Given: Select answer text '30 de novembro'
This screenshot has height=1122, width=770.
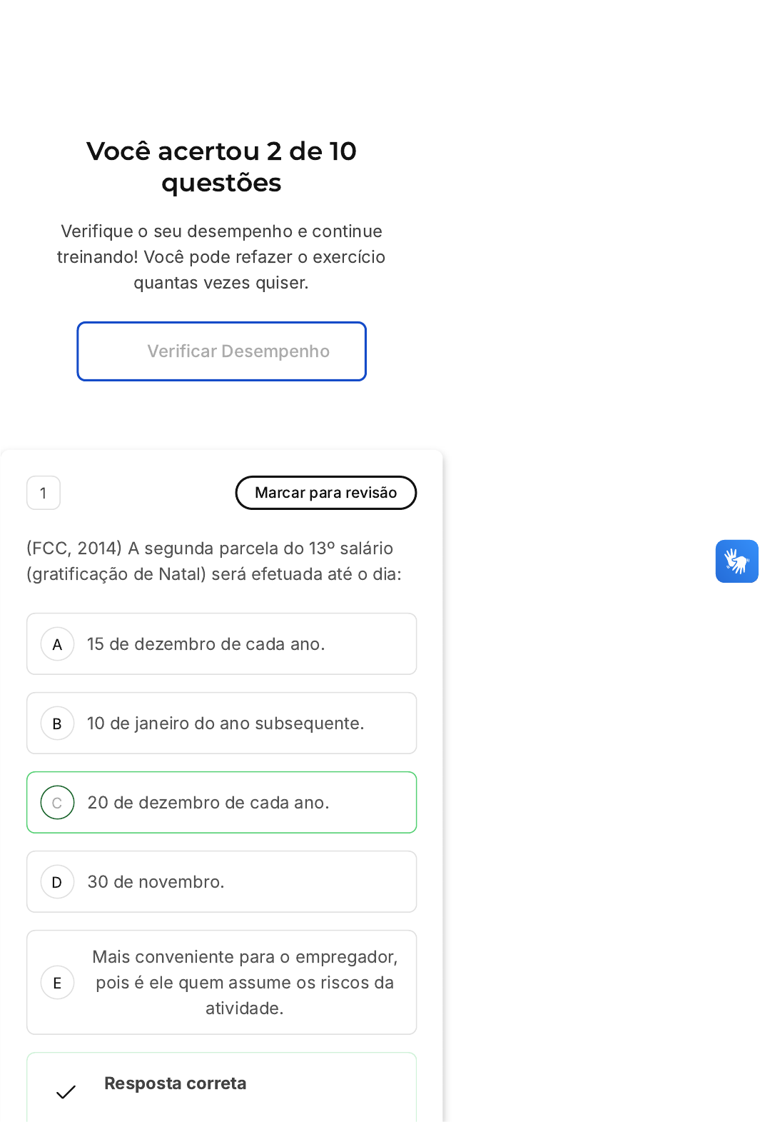Looking at the screenshot, I should 156,882.
